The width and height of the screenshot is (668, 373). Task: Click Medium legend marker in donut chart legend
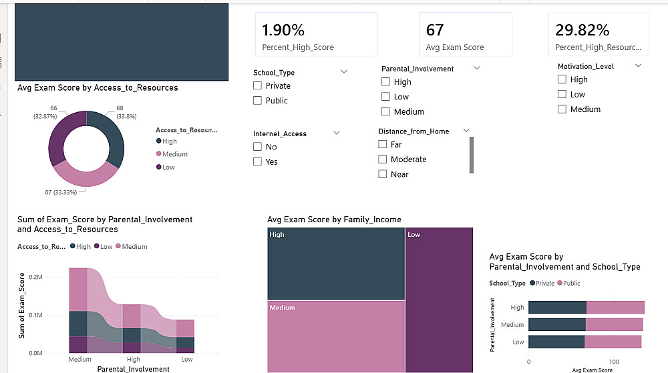(x=159, y=154)
